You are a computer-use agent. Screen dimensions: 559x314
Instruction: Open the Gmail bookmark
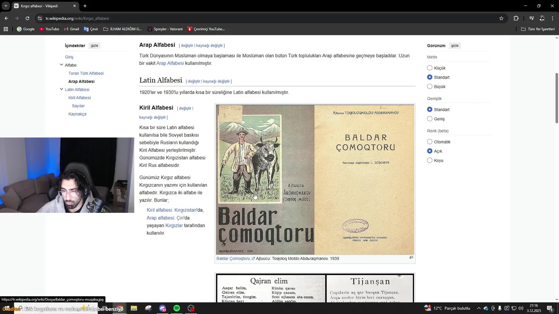click(71, 29)
